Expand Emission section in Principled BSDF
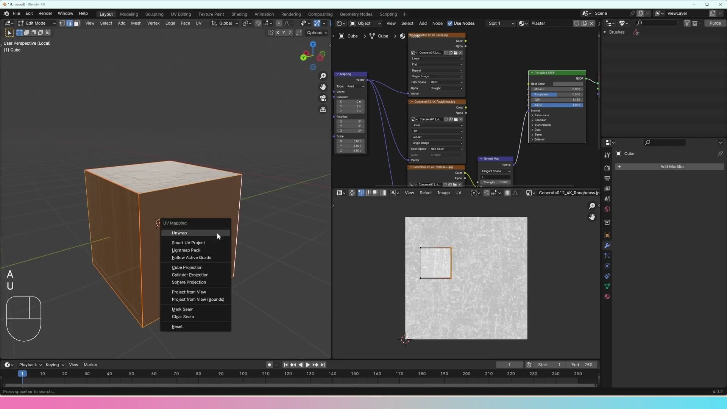The width and height of the screenshot is (727, 409). 540,140
